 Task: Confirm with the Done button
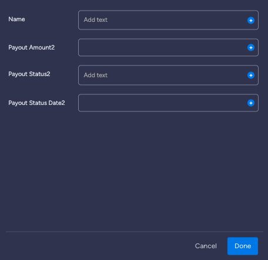243,246
